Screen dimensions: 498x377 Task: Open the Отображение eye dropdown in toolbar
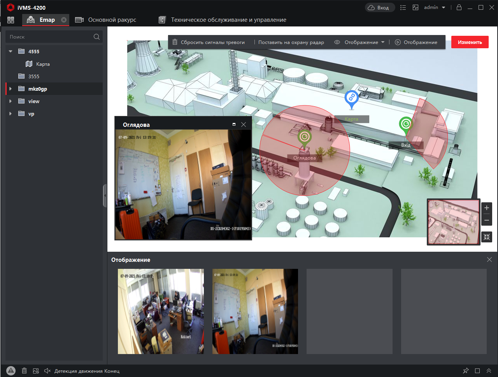(359, 42)
